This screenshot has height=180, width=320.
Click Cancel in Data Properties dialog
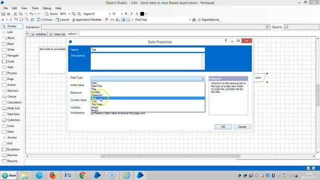tap(242, 126)
